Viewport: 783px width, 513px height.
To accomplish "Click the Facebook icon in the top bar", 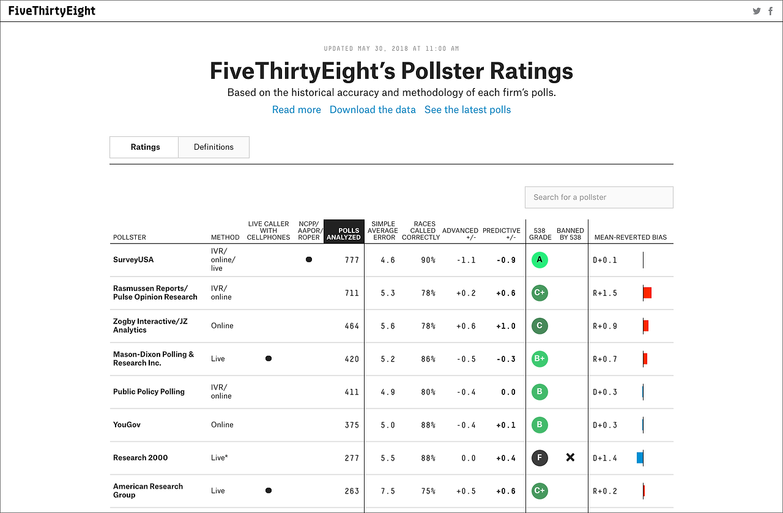I will 770,10.
